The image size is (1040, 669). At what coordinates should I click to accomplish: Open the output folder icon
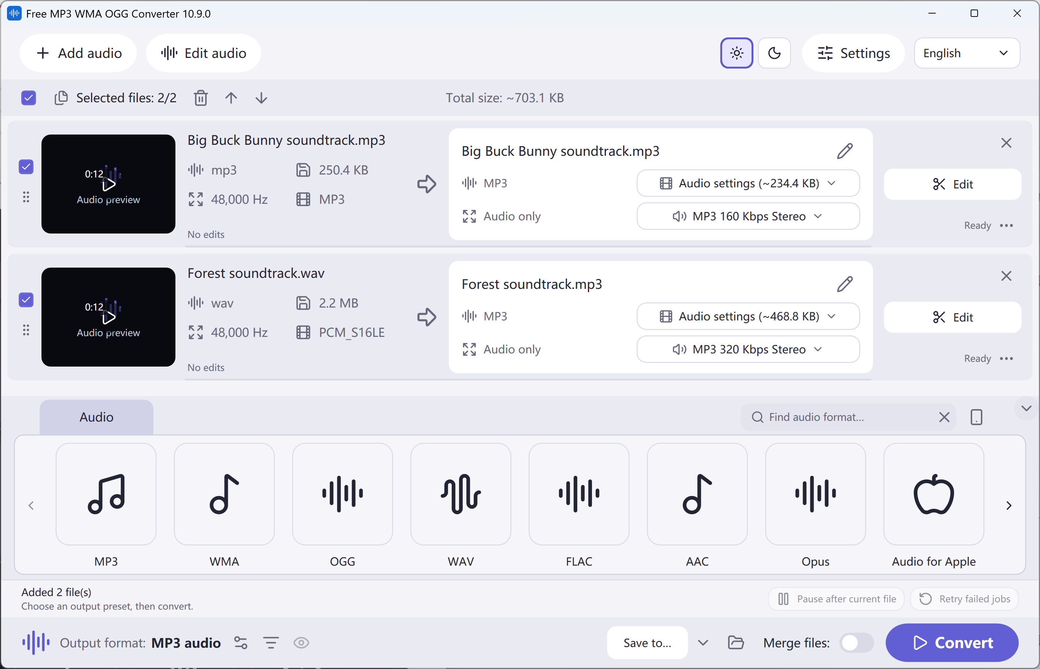(x=736, y=643)
